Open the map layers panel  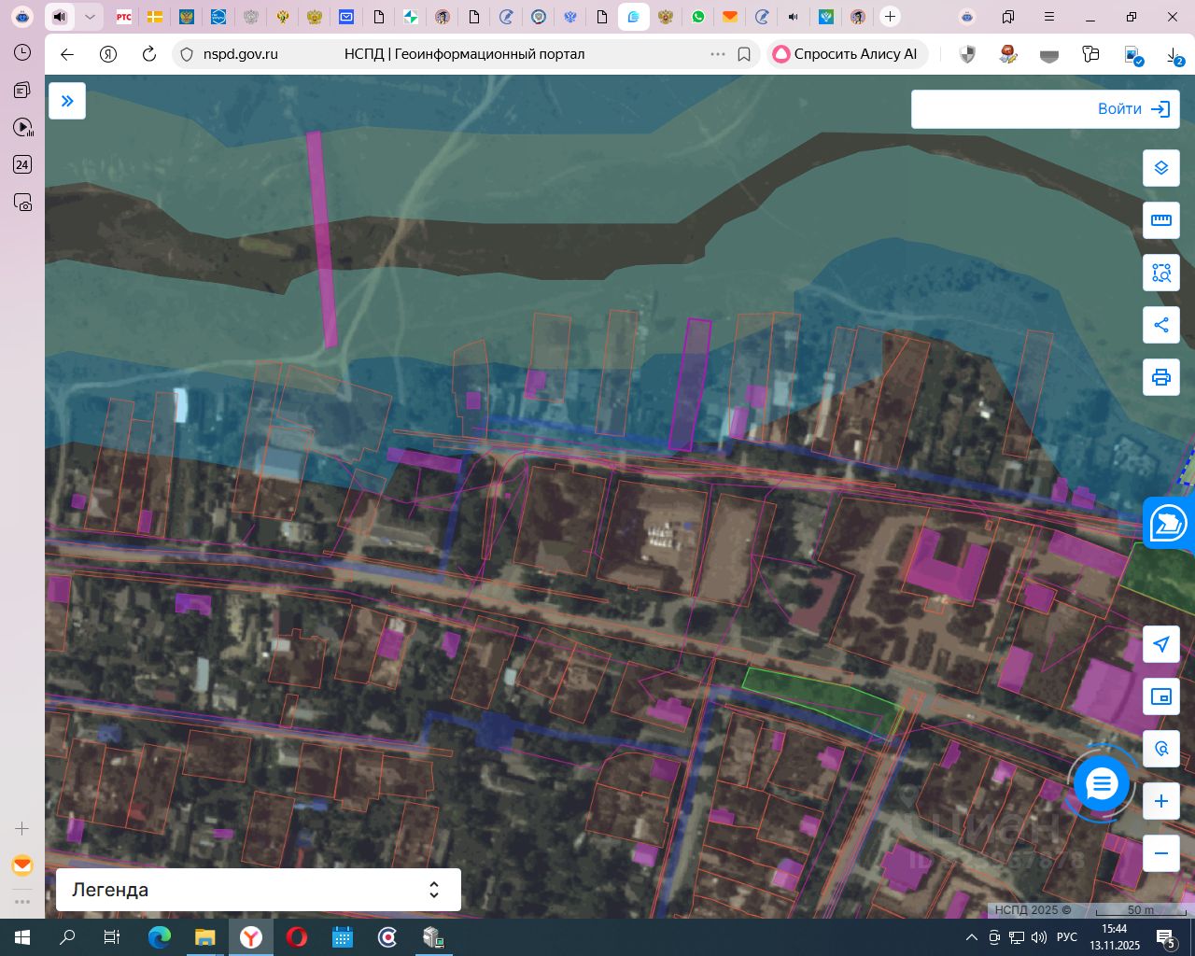click(1161, 168)
